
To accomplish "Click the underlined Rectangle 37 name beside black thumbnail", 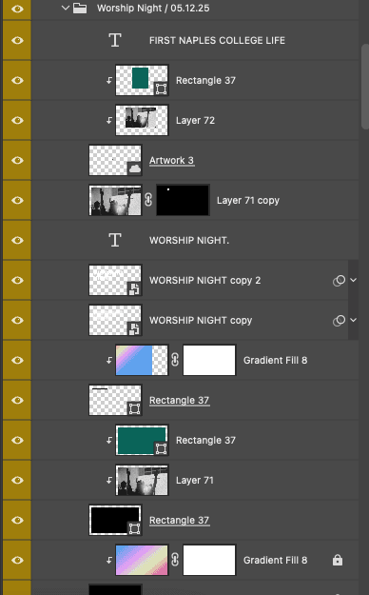I will [179, 520].
